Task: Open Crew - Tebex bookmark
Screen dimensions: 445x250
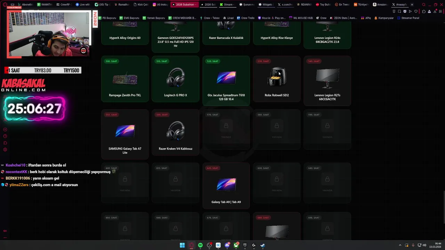Action: tap(210, 18)
